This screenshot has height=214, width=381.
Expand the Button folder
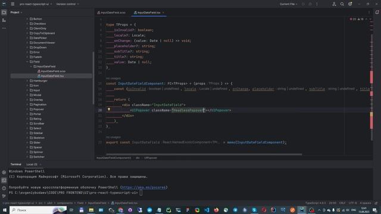click(x=27, y=18)
